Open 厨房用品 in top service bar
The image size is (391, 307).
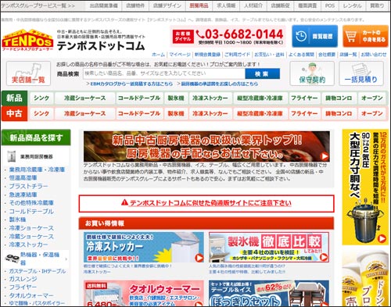199,5
